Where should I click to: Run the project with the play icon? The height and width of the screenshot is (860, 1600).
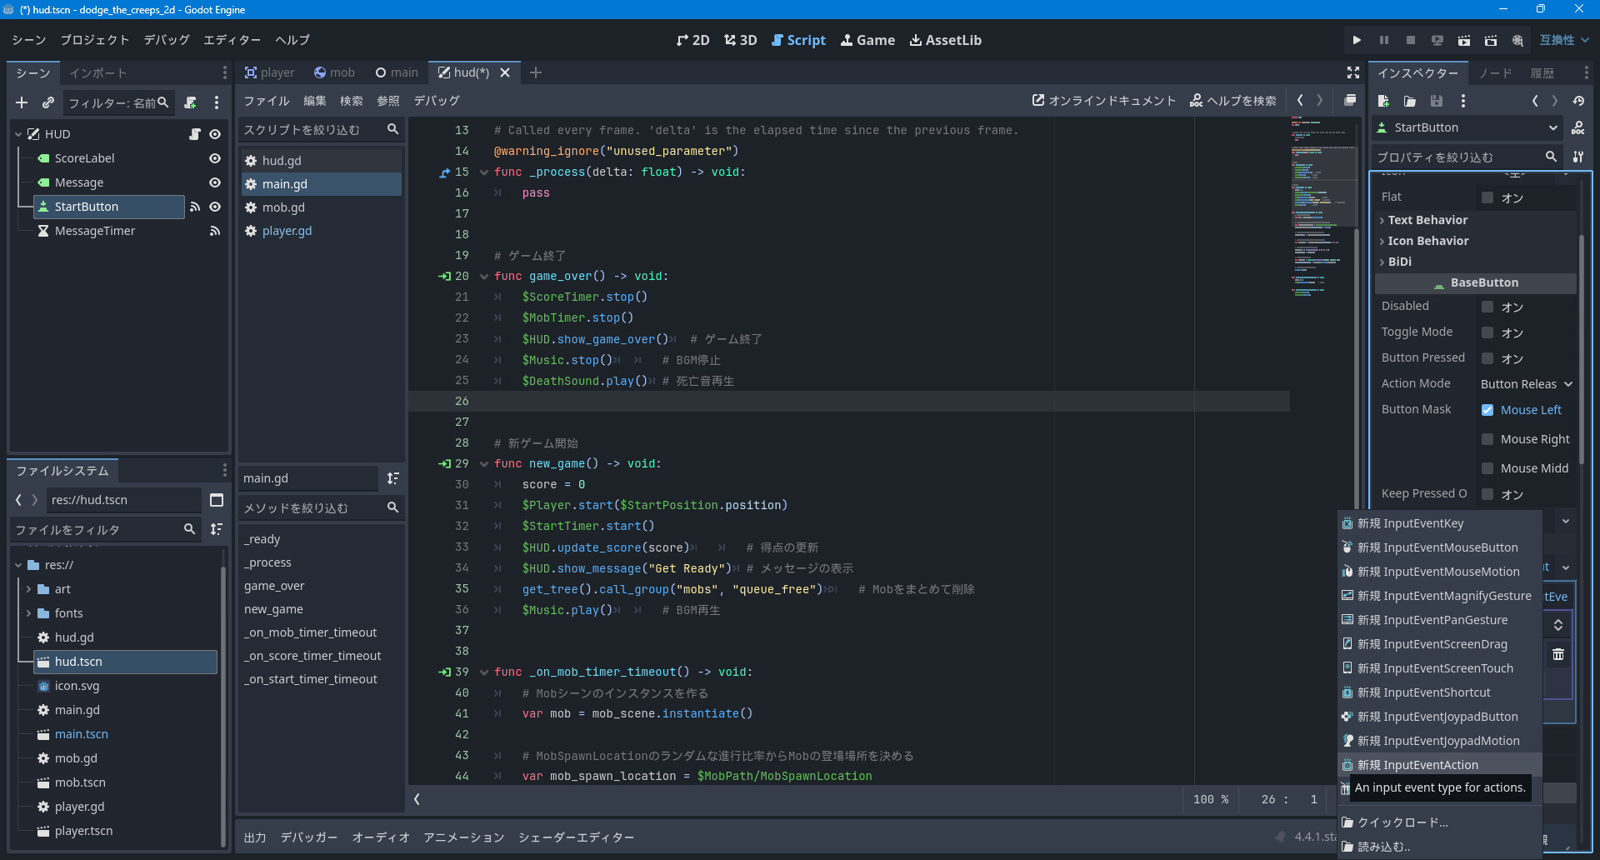point(1357,40)
